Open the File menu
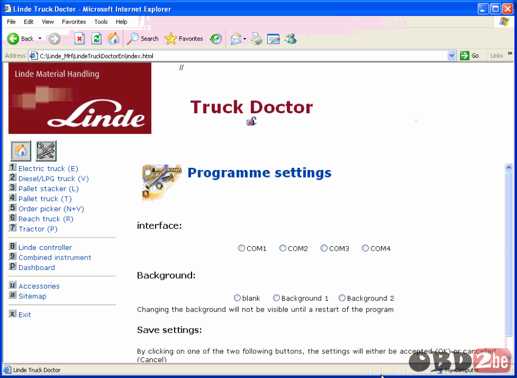The image size is (517, 378). [x=11, y=22]
